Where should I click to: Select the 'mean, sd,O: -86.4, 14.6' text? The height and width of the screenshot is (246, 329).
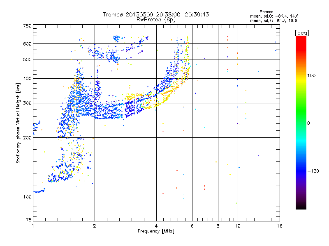pyautogui.click(x=274, y=16)
